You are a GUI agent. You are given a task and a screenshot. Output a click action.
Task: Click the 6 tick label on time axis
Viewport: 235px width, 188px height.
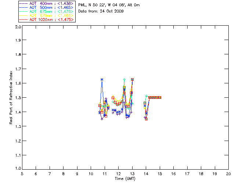click(x=36, y=174)
